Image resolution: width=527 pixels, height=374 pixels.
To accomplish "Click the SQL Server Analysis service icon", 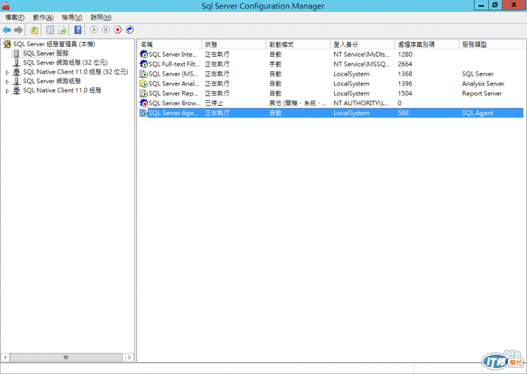I will [x=144, y=84].
